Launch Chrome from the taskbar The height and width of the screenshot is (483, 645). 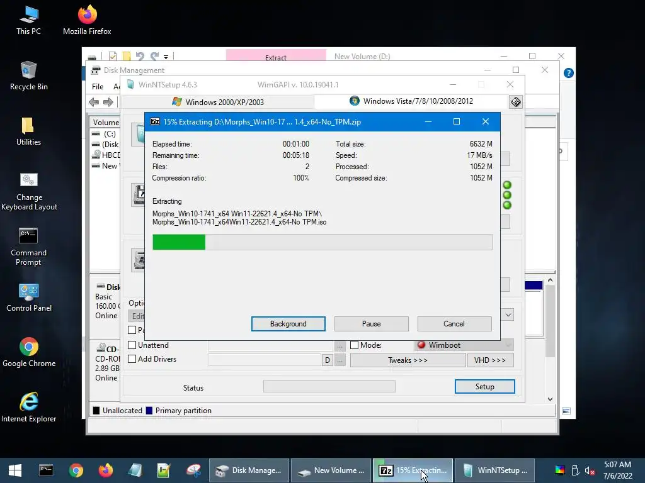76,470
